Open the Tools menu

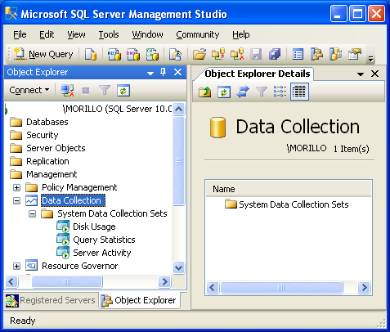coord(109,34)
